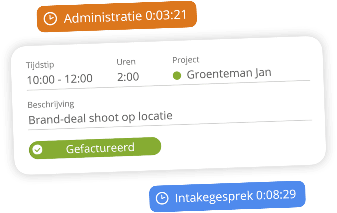Open the orange Administratie timer badge
Viewport: 337px width, 213px height.
(117, 17)
